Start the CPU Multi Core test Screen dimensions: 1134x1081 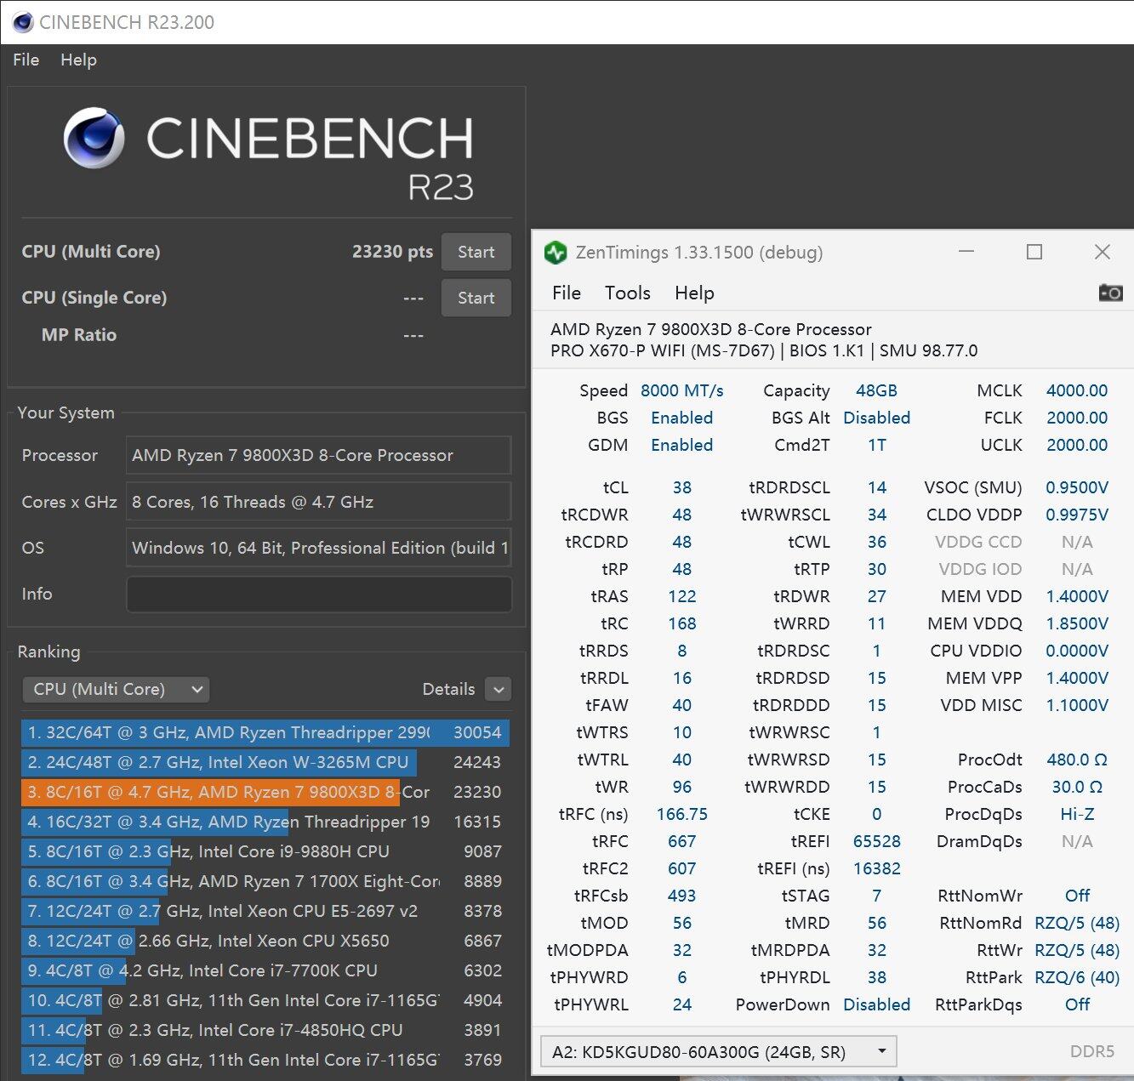(476, 252)
